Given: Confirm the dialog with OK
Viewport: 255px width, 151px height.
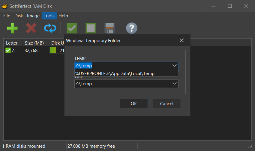Looking at the screenshot, I should (x=134, y=103).
